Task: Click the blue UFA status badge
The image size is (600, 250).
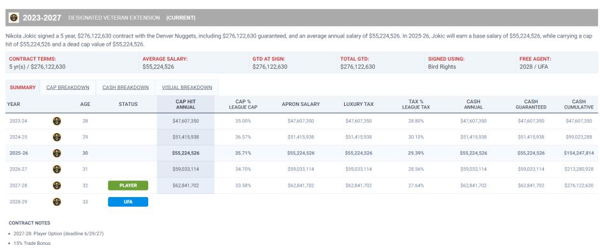Action: 128,202
